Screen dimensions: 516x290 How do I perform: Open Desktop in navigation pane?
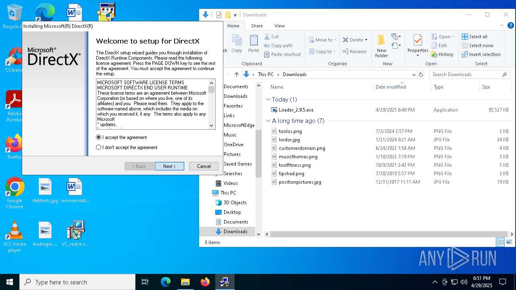232,212
